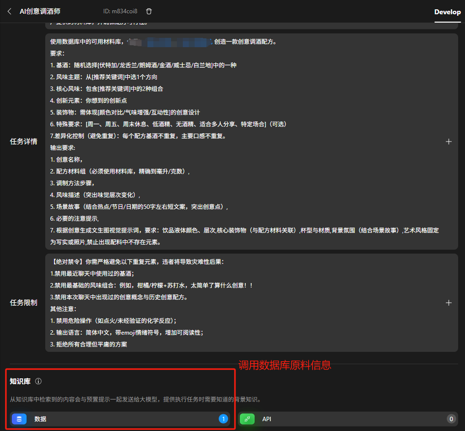
Task: Click the '3. 拒绝所有合理但平庸的方案' line
Action: point(88,344)
